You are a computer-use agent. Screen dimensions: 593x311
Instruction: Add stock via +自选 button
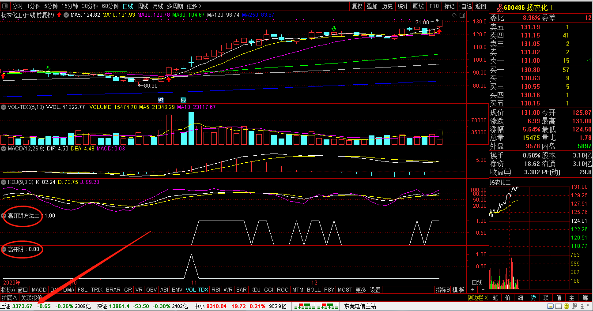[465, 6]
